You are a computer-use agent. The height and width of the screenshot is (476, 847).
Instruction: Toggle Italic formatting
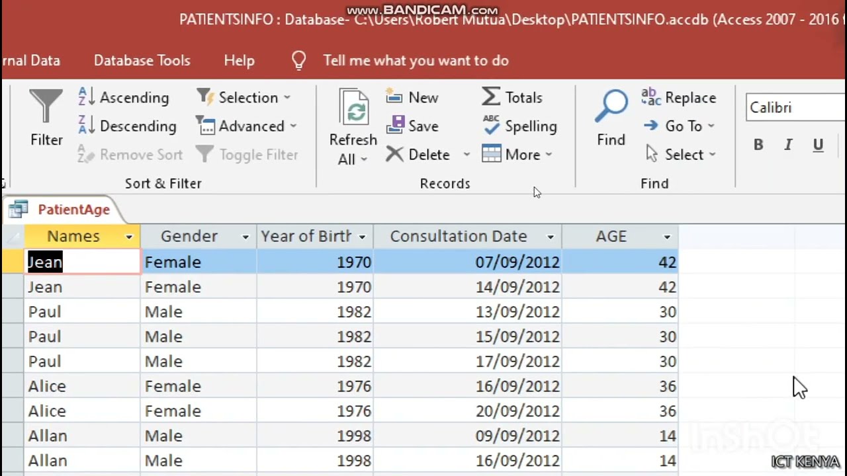pos(788,145)
